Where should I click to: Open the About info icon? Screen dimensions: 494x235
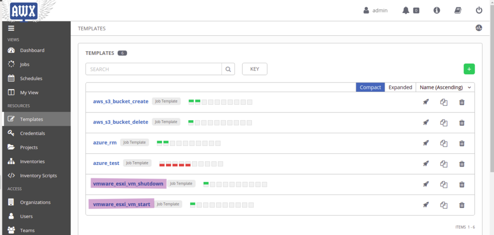point(437,11)
